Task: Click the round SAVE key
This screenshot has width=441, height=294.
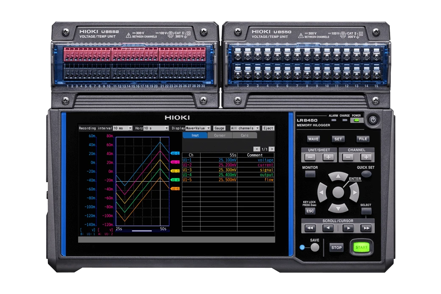Action: click(x=315, y=247)
